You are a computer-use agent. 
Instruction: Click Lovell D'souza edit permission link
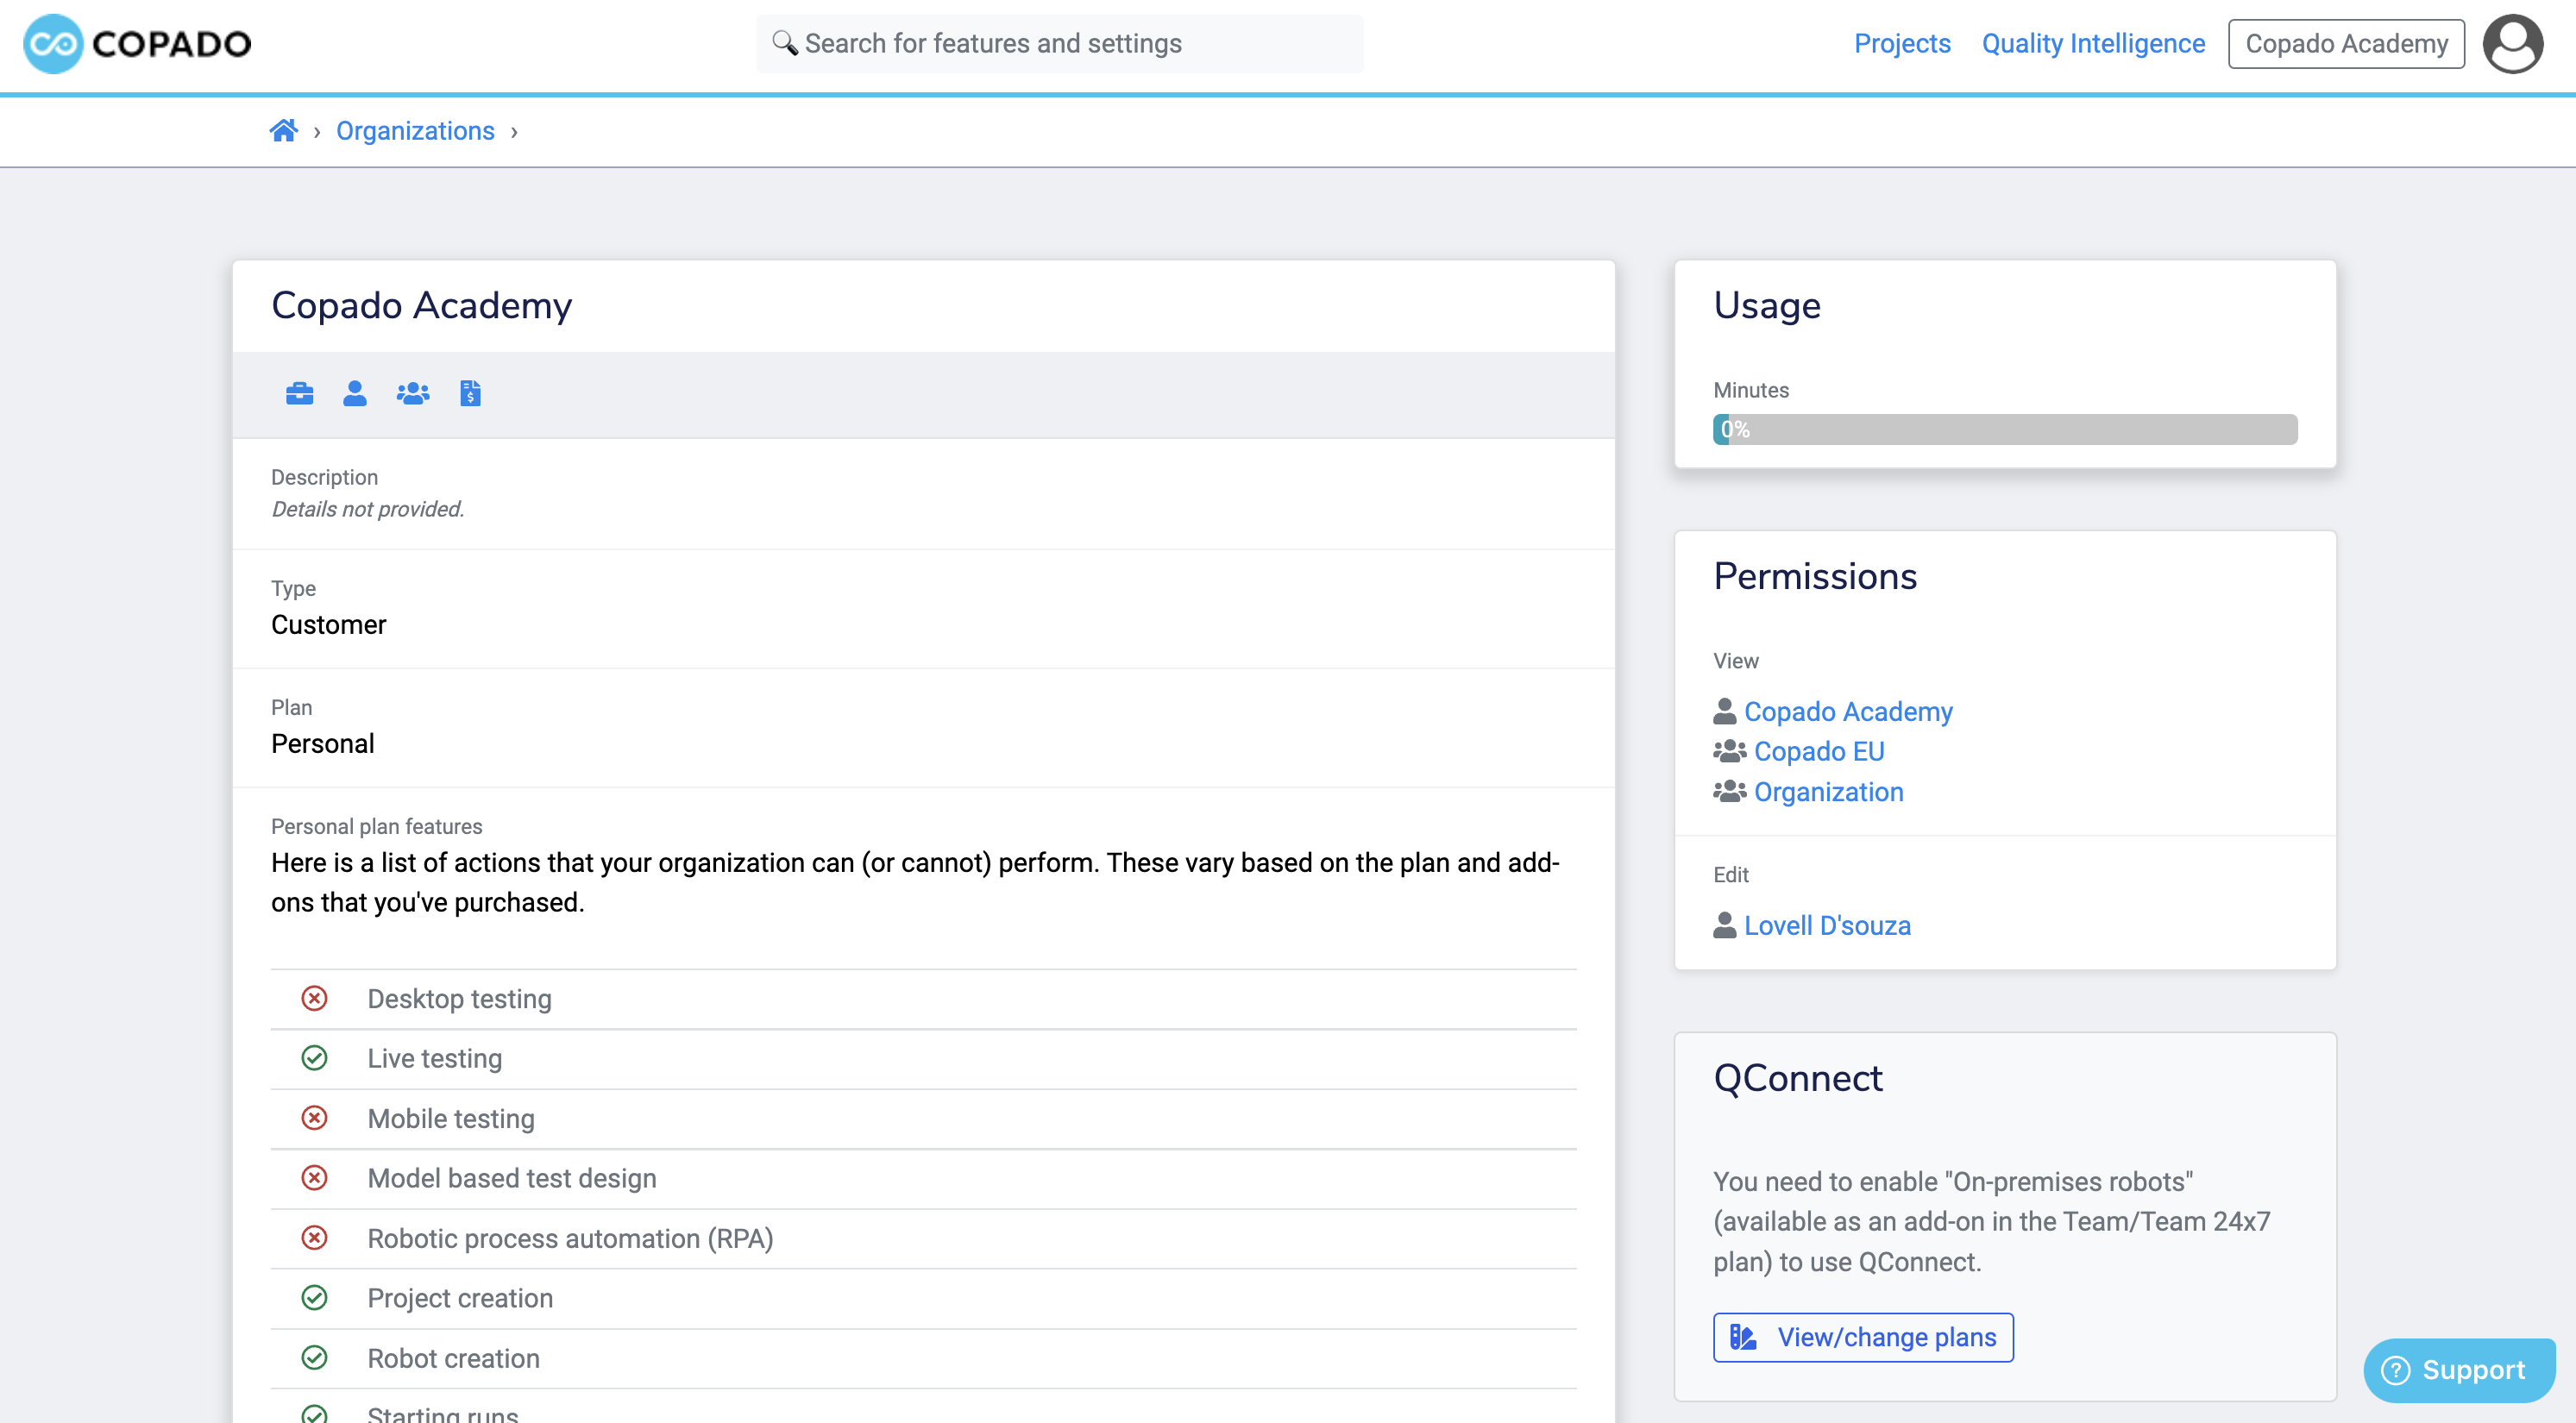[1828, 924]
